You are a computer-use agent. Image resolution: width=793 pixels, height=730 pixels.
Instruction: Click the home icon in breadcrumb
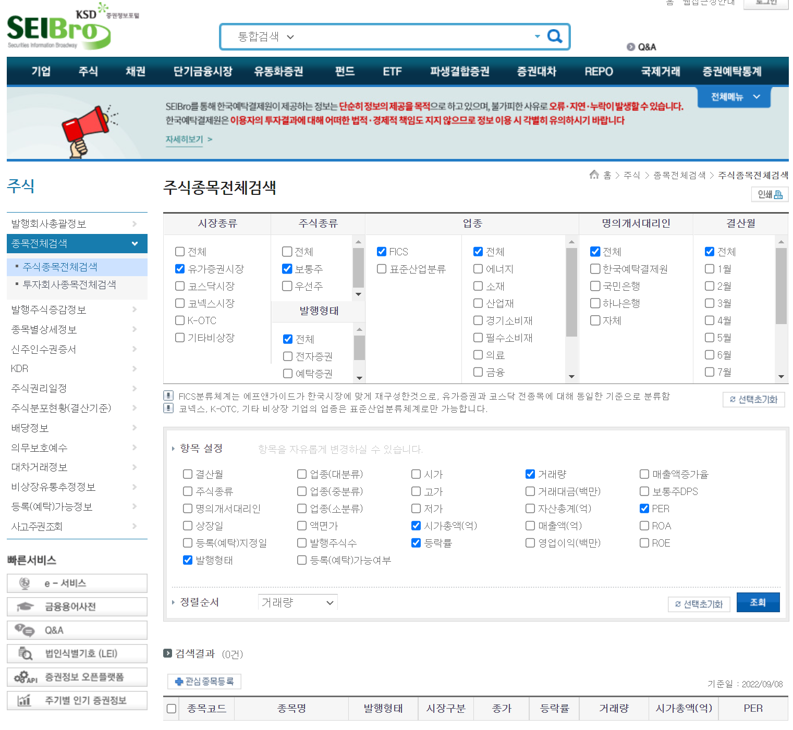pyautogui.click(x=594, y=175)
